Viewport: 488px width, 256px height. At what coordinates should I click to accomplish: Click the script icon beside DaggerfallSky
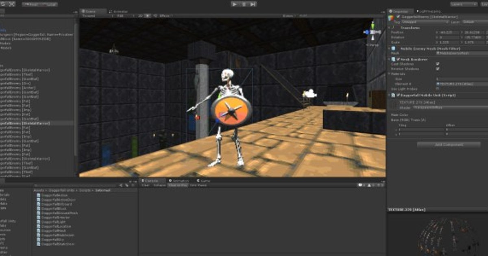coord(39,240)
